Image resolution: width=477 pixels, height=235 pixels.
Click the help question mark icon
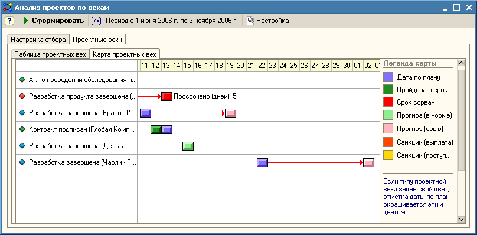point(9,21)
